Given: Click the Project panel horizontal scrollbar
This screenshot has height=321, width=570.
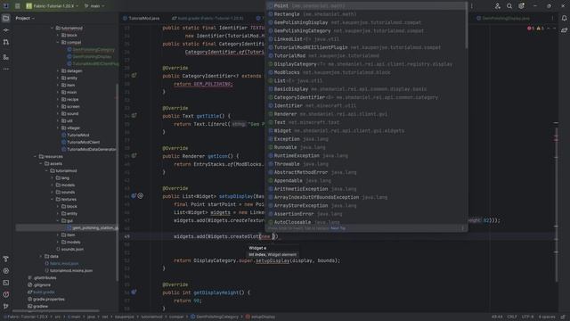Looking at the screenshot, I should click(55, 311).
